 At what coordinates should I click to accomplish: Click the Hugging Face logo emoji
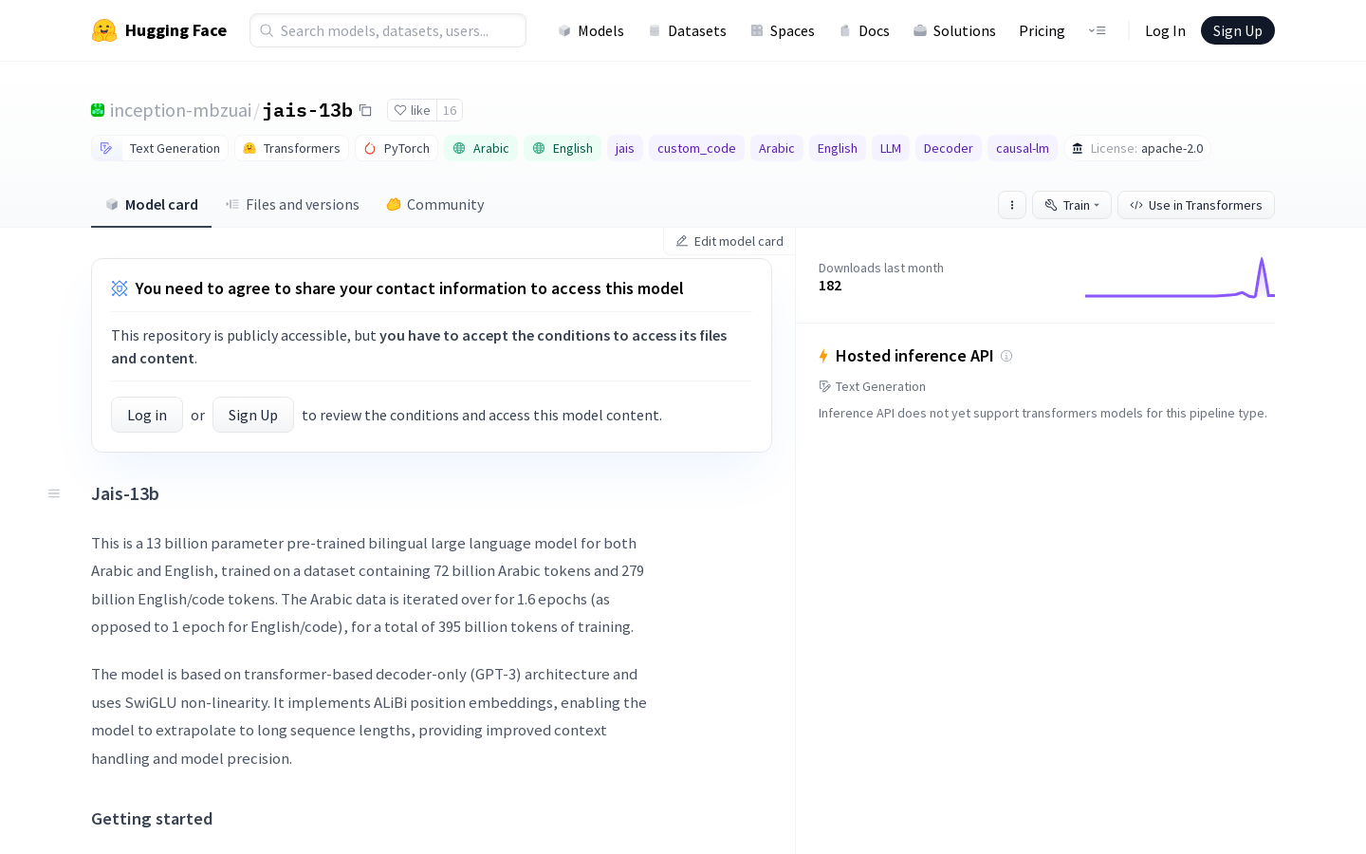point(104,30)
